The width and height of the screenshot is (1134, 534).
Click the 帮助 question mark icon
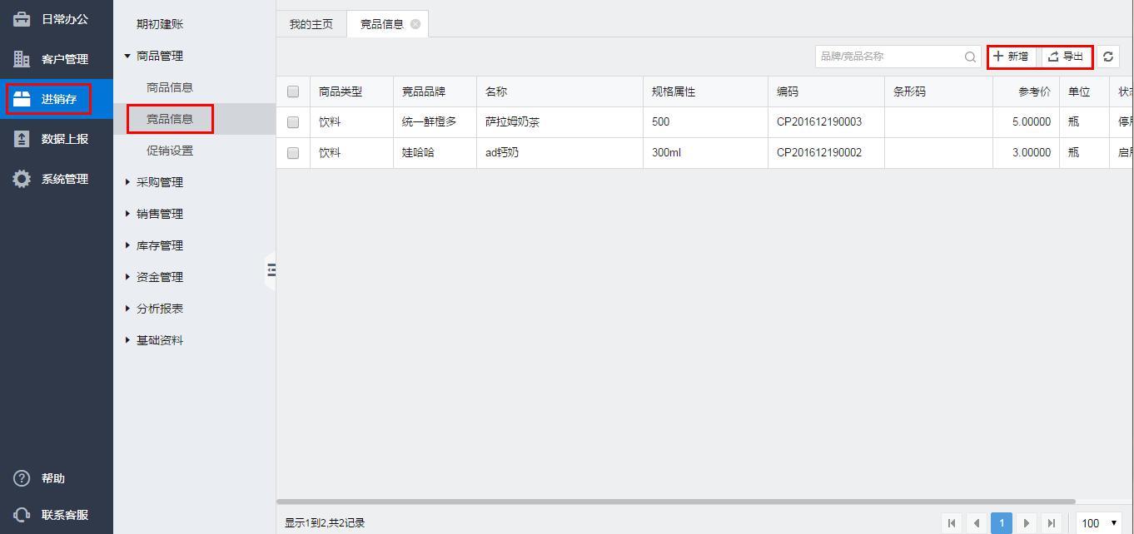22,478
